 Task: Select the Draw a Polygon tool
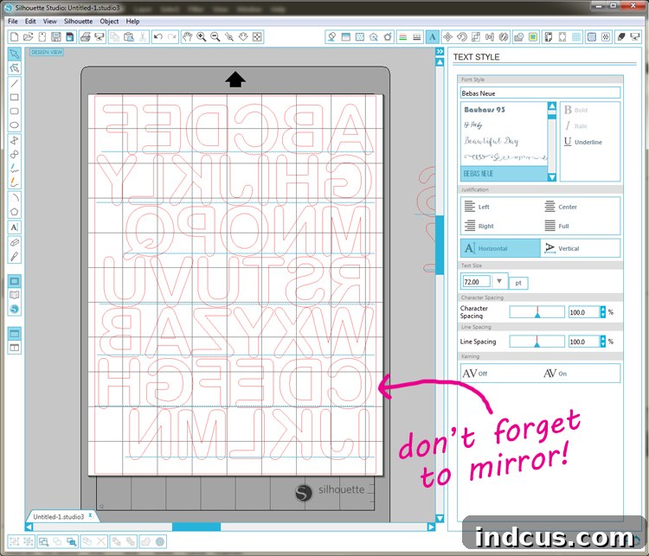[14, 212]
